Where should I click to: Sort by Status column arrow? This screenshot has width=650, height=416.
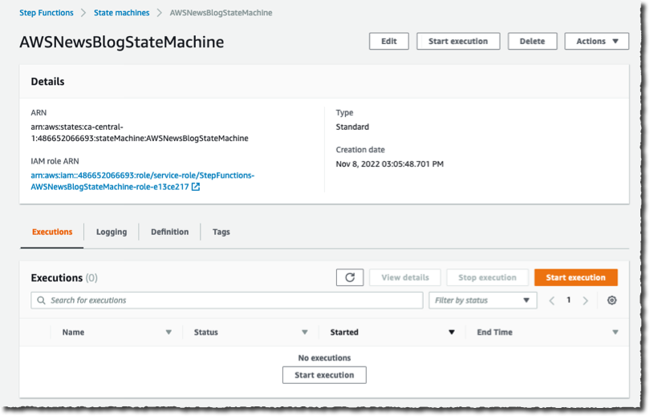305,332
